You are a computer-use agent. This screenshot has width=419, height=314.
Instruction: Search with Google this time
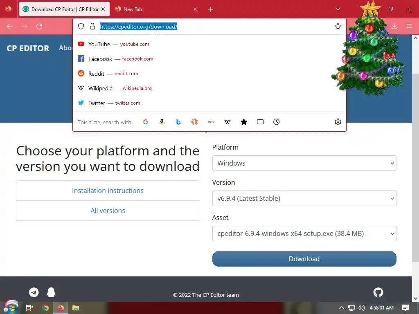click(x=146, y=122)
